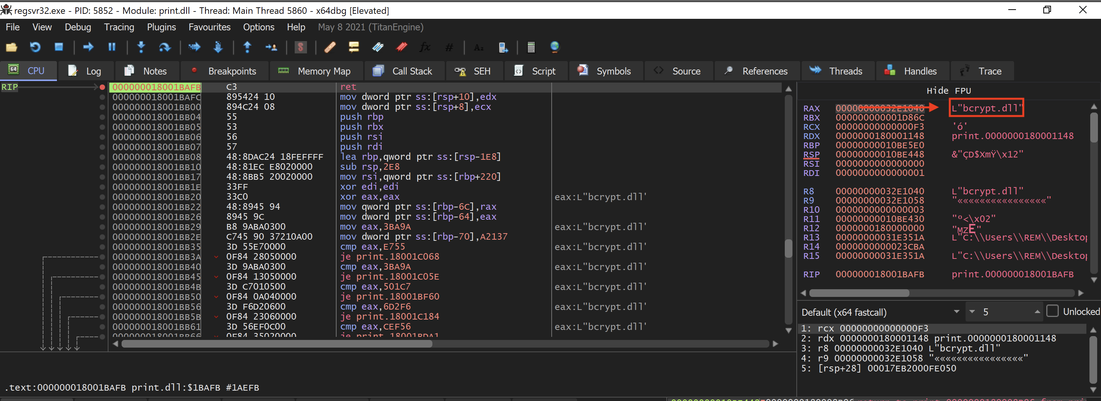Toggle breakpoint at address 000000018001BB04

(x=102, y=117)
